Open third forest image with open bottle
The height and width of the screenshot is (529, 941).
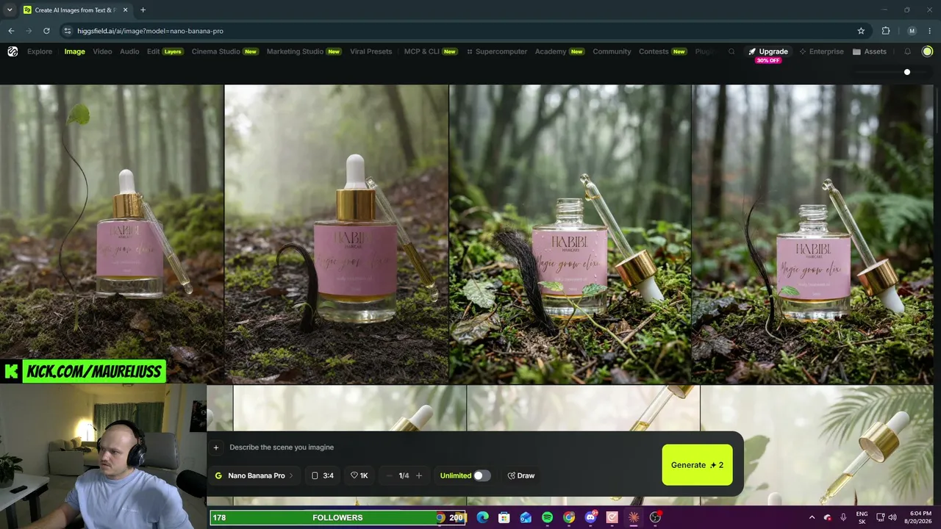tap(570, 234)
